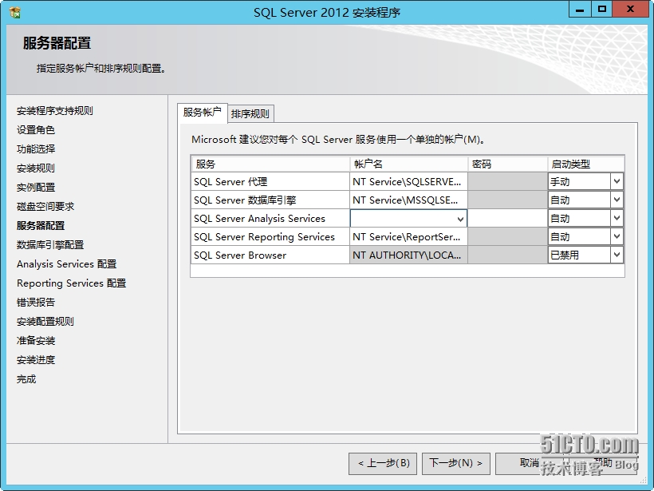Go to 安装配置规则 step in sidebar
Image resolution: width=654 pixels, height=491 pixels.
pos(45,322)
